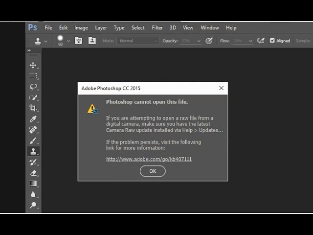Select the Rectangular Marquee tool
Image resolution: width=313 pixels, height=235 pixels.
coord(33,76)
